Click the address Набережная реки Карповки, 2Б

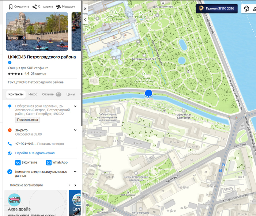pyautogui.click(x=39, y=106)
